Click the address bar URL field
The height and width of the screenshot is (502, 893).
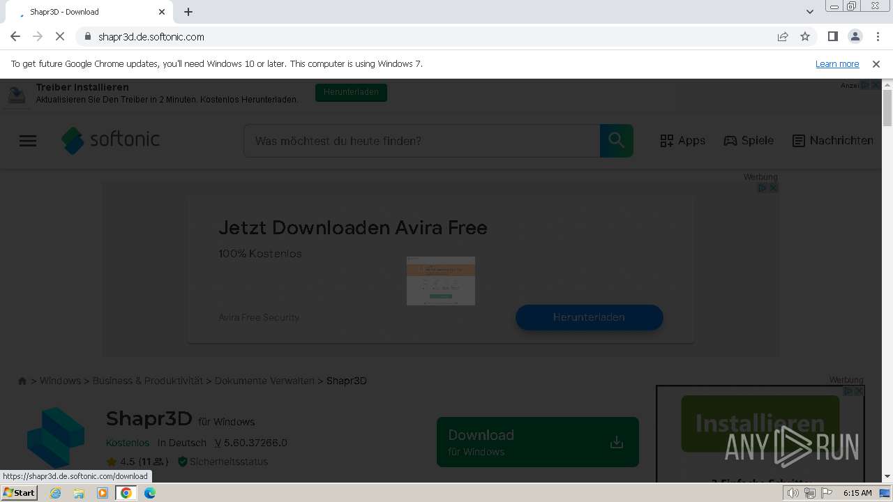click(x=426, y=36)
